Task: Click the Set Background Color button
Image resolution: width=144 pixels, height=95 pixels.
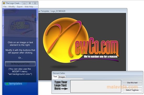Action: 20,64
